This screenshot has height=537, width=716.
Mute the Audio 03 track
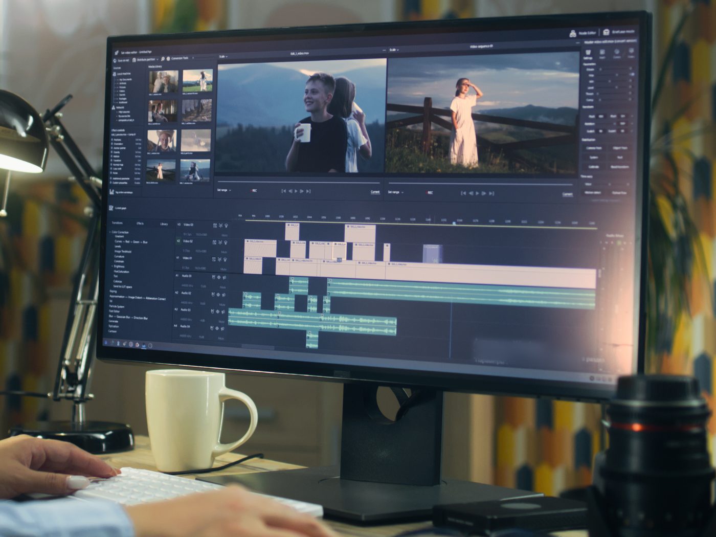(x=221, y=321)
